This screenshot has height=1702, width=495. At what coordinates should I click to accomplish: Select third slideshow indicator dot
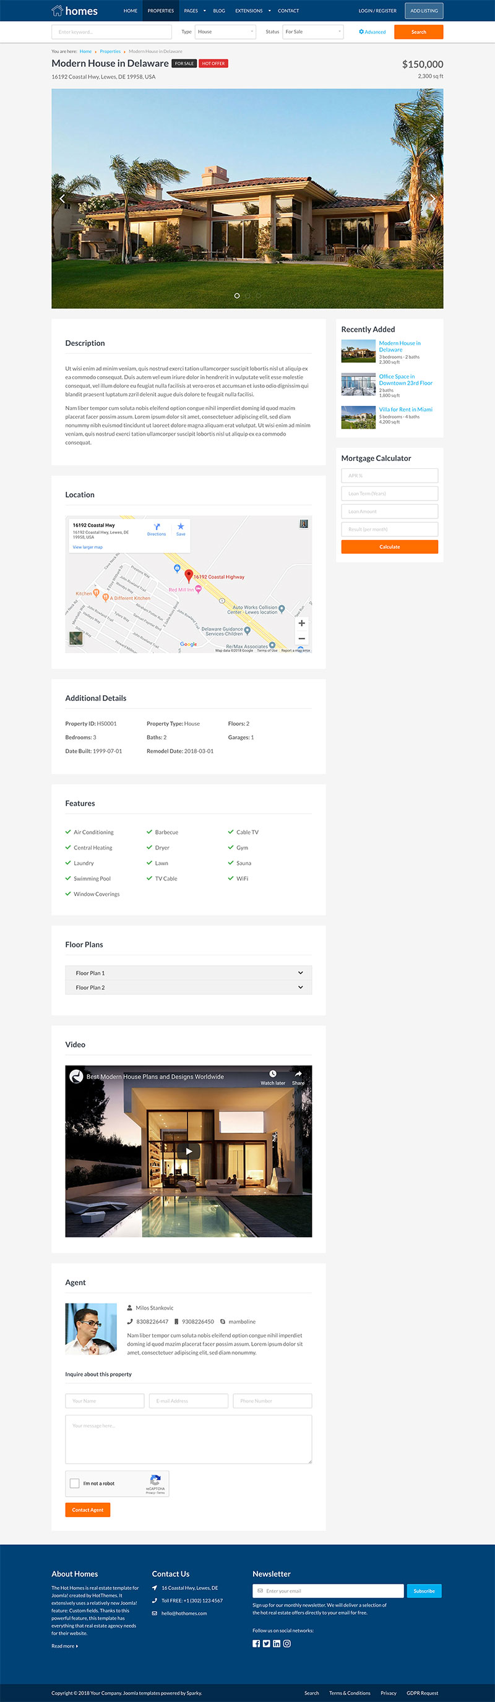click(x=259, y=295)
